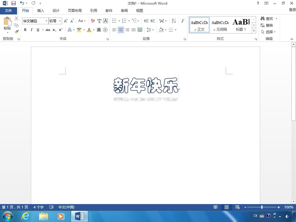Decrease font size with the shrink font icon

click(x=72, y=21)
